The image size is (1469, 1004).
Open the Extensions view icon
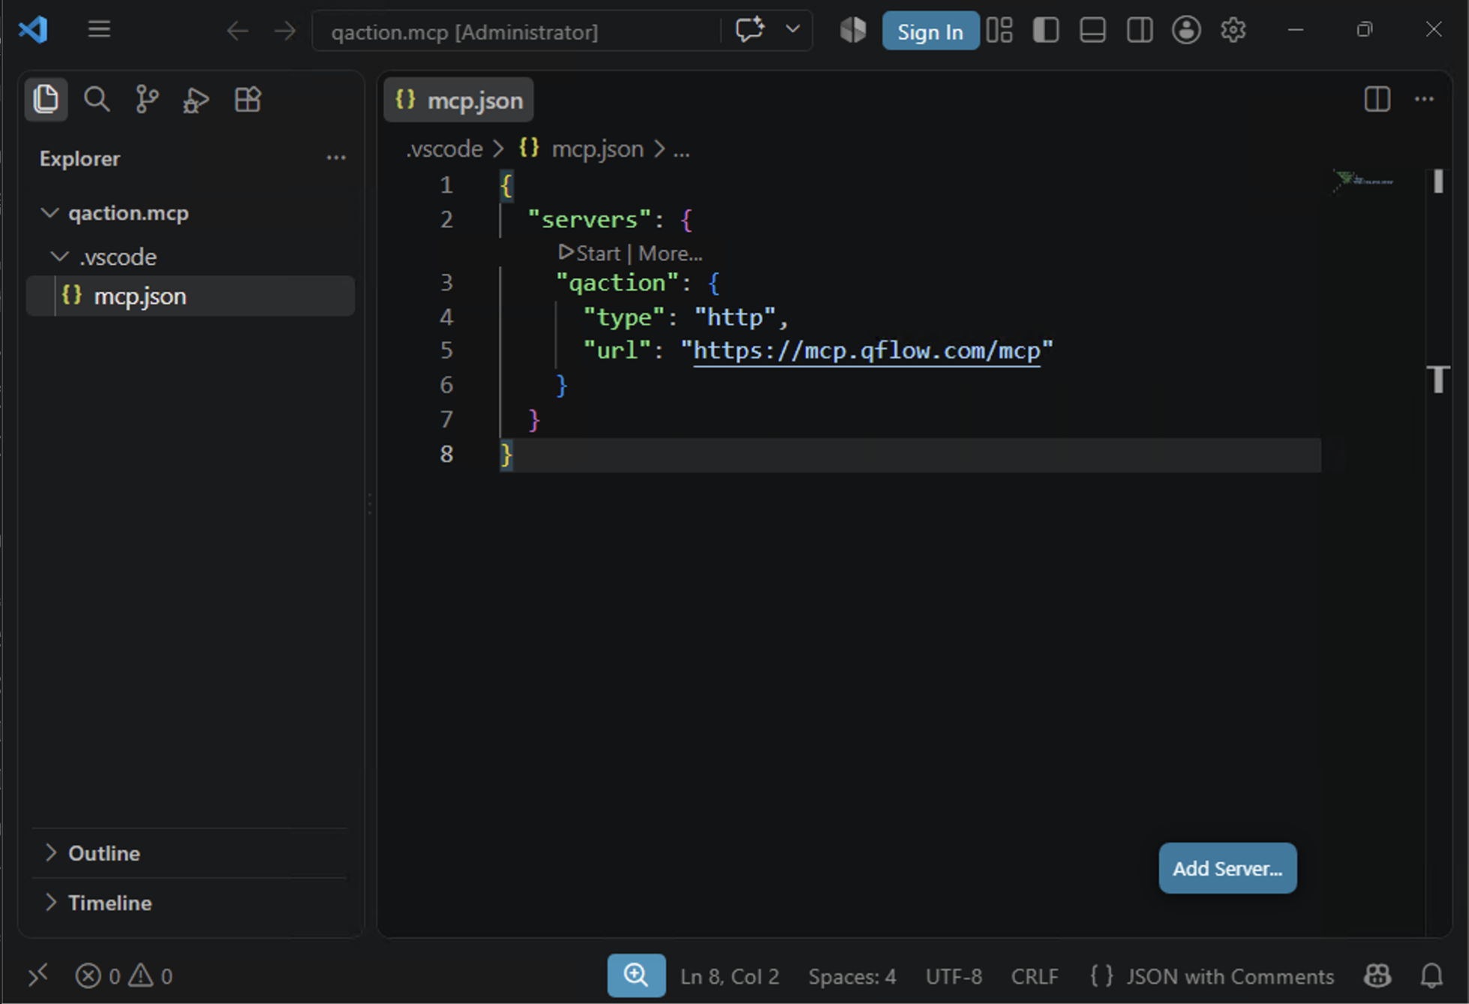(x=248, y=99)
